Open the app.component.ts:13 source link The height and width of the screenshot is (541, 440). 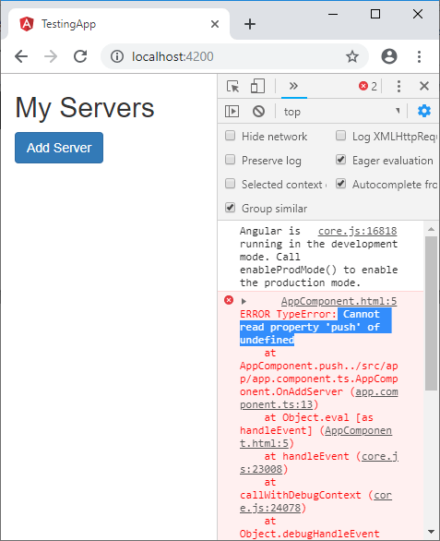pos(319,398)
